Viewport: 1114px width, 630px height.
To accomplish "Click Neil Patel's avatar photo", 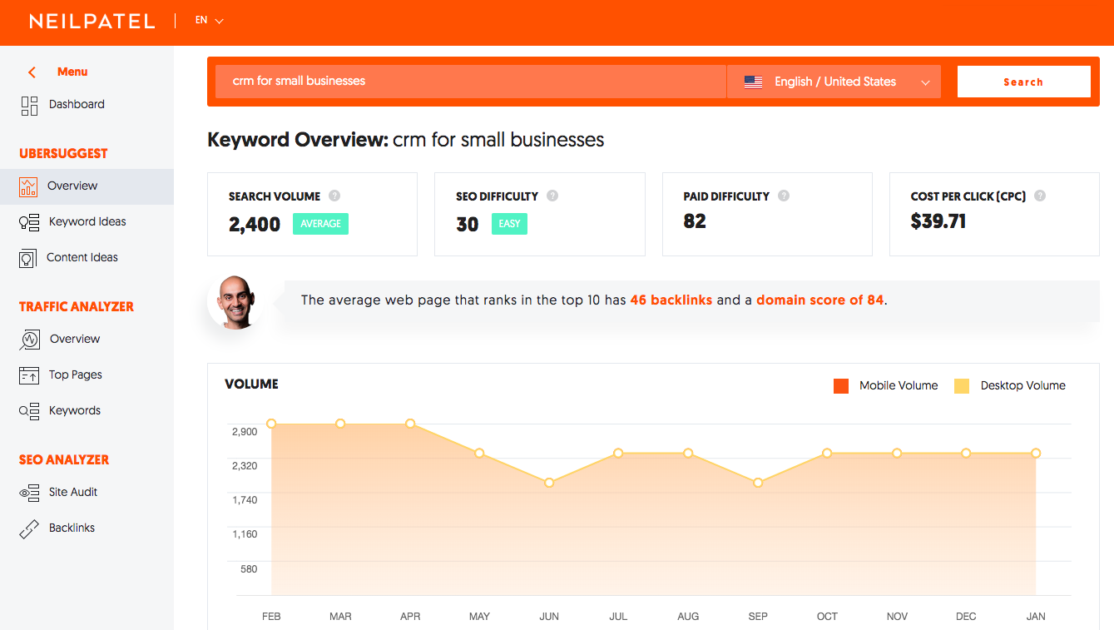I will (x=235, y=302).
